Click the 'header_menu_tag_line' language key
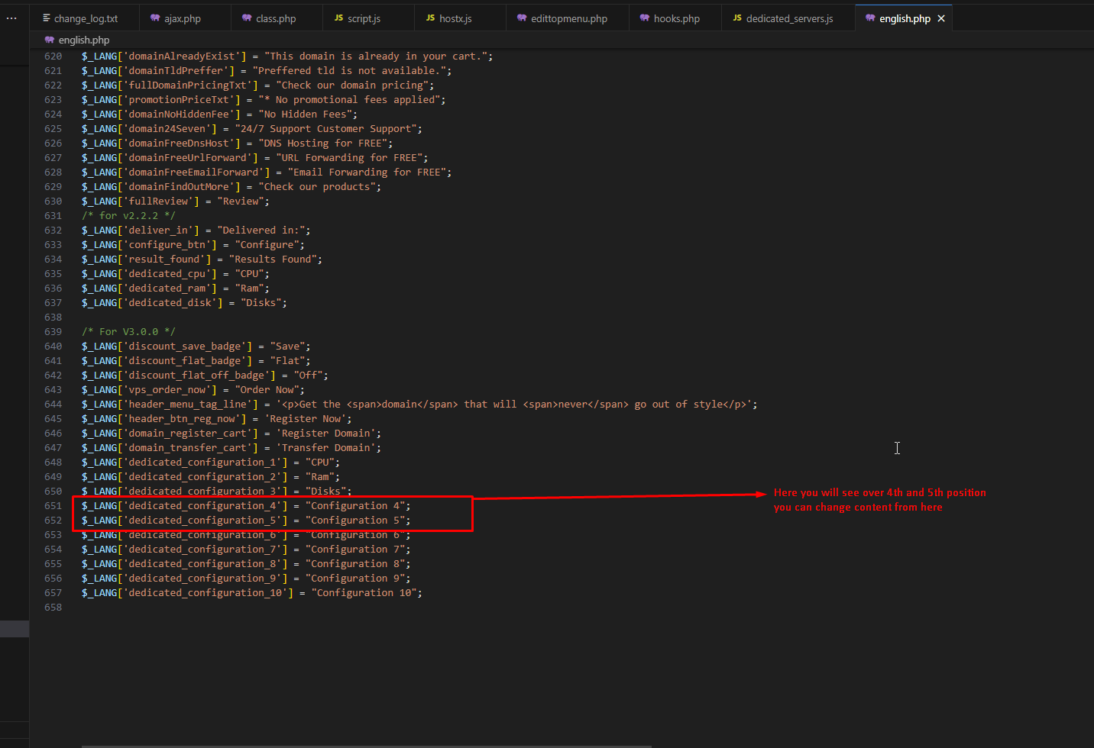 188,404
